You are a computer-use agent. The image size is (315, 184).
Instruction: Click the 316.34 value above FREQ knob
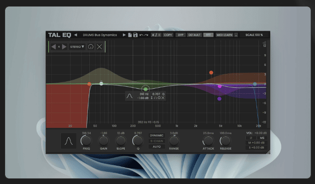tap(86, 133)
